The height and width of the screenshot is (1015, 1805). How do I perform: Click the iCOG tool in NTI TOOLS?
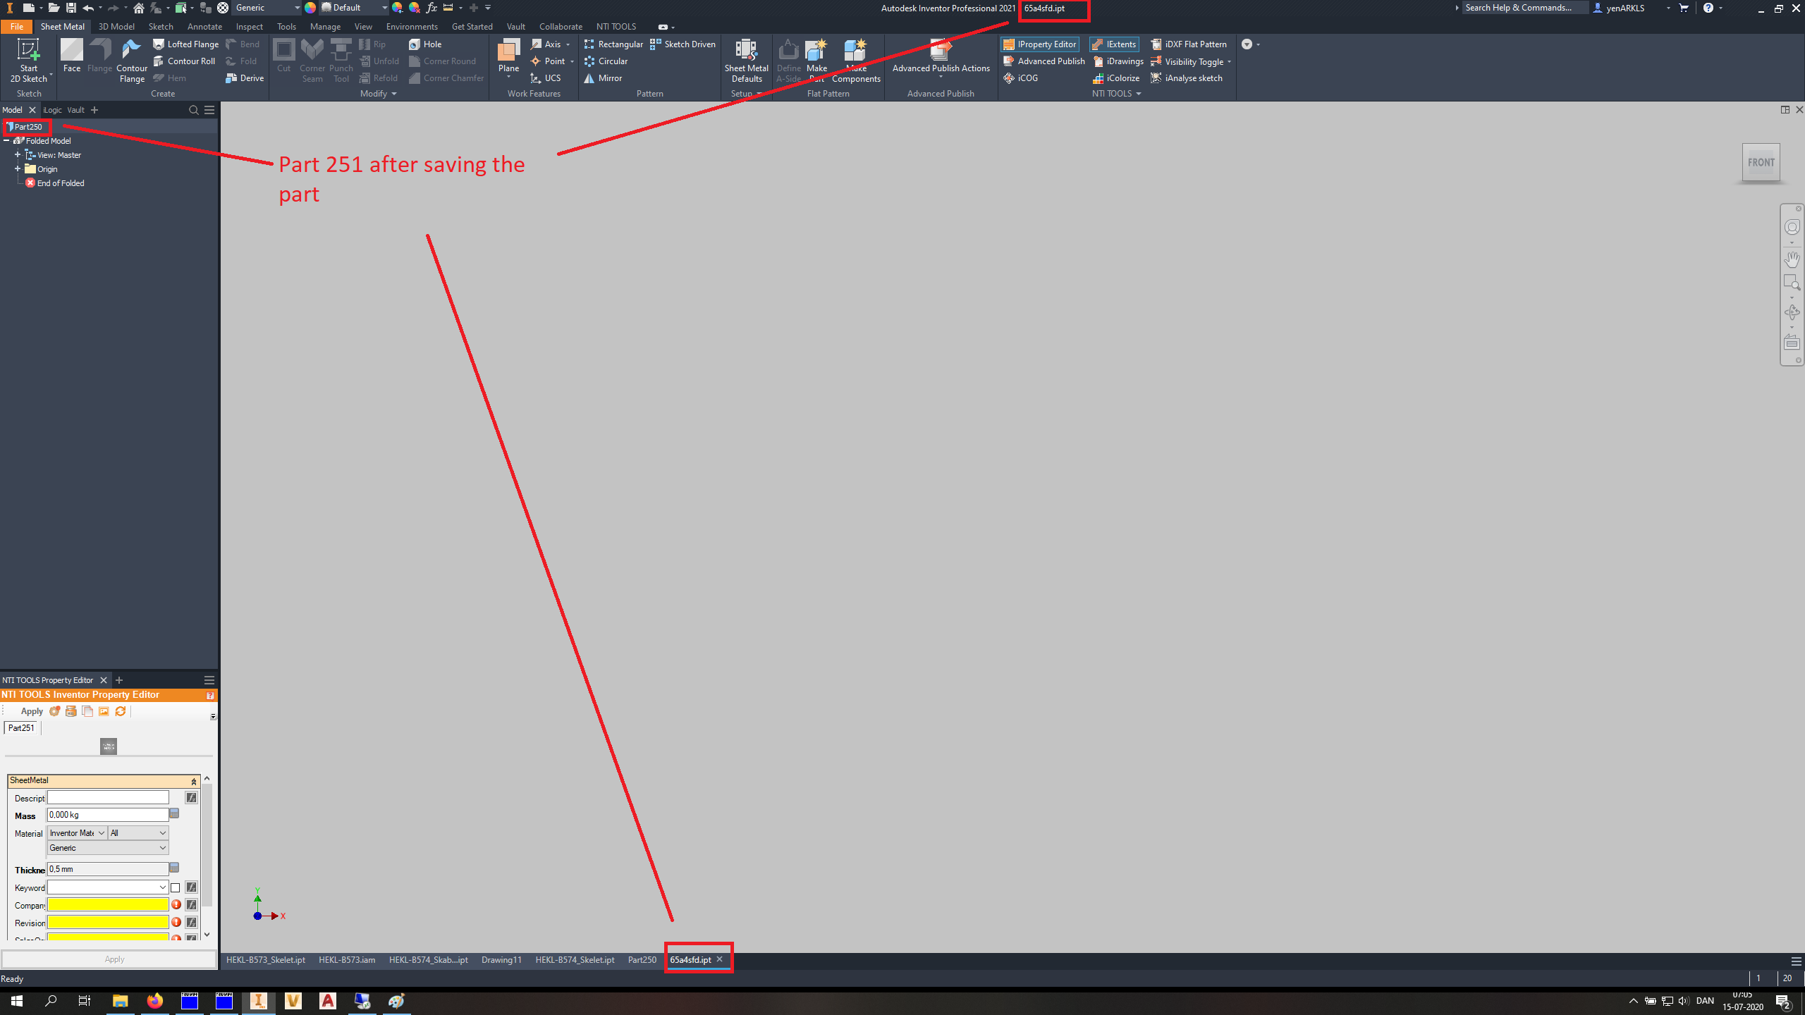1021,78
